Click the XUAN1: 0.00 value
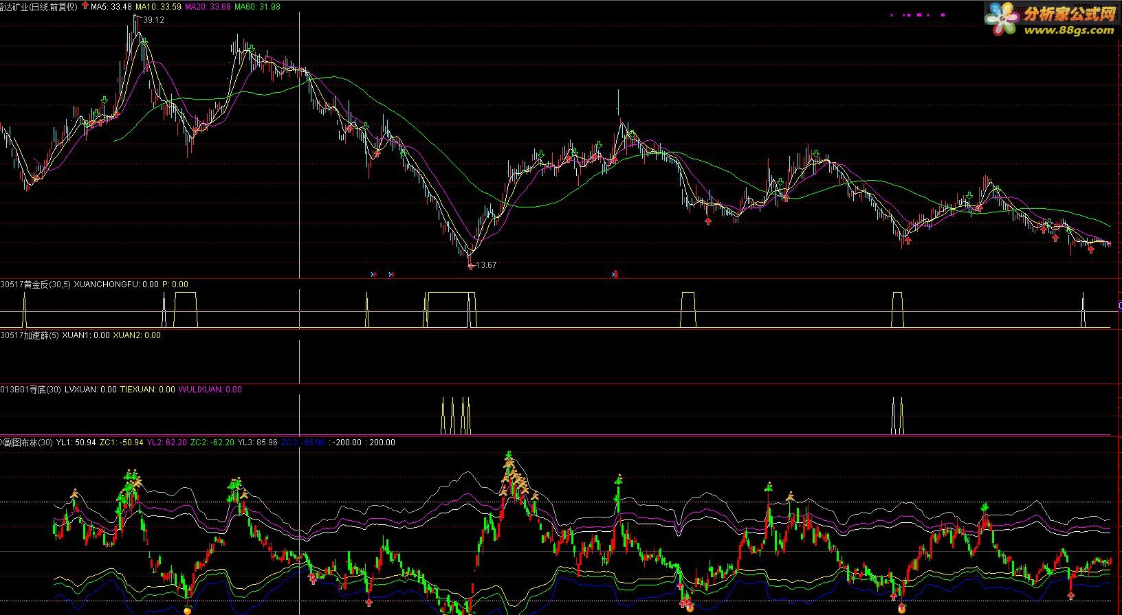 (x=86, y=335)
